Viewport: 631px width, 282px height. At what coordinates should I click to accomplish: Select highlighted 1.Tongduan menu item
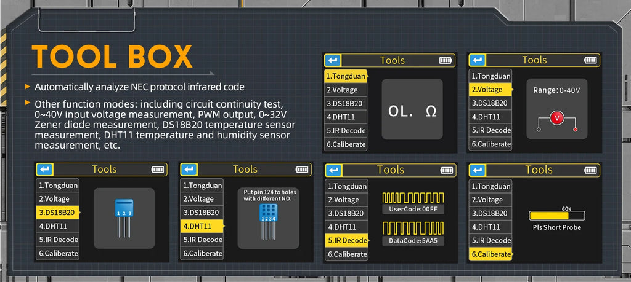point(346,77)
